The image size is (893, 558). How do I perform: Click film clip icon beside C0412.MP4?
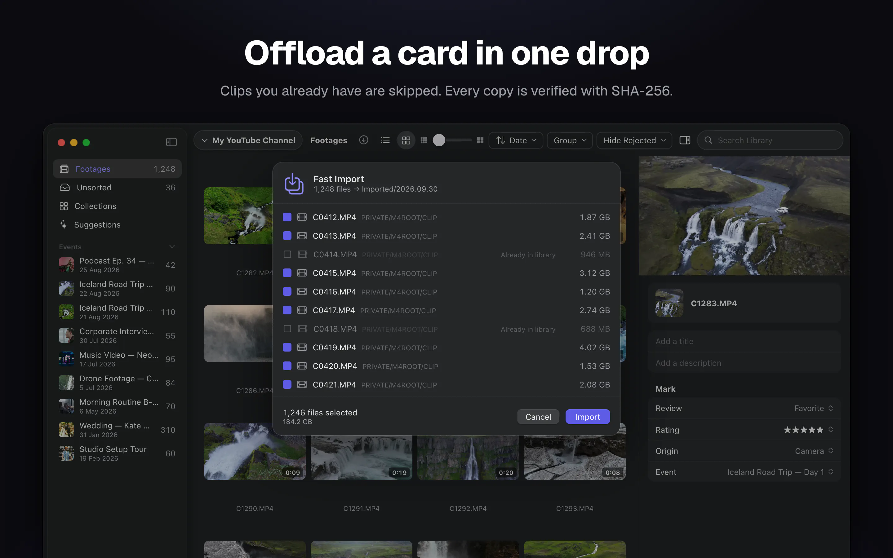[x=302, y=217]
